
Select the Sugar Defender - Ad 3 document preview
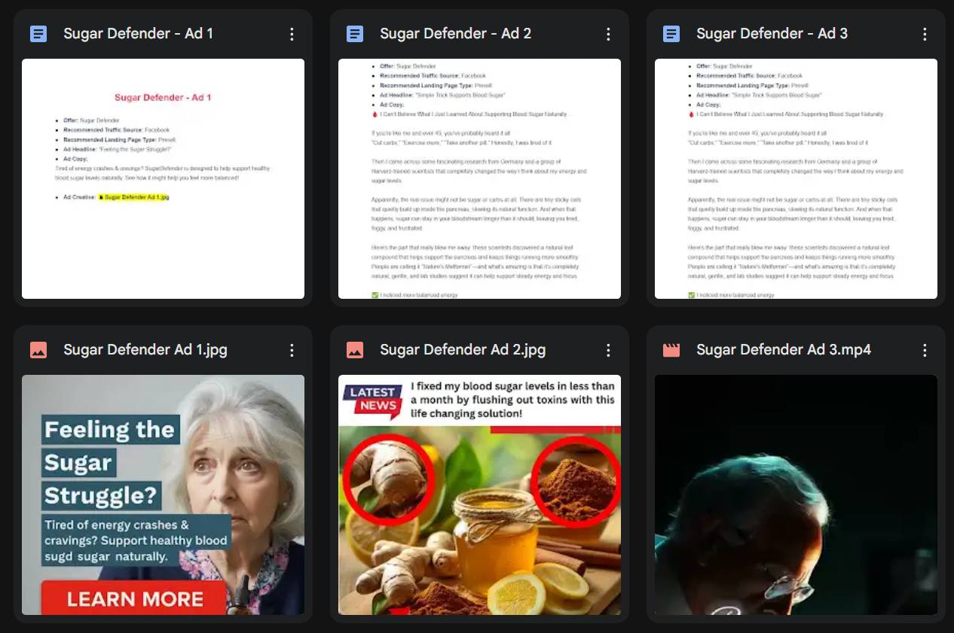point(796,178)
